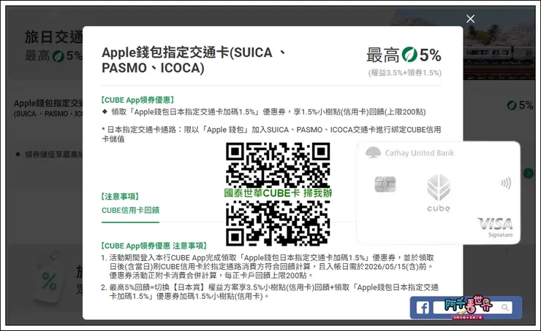The image size is (541, 331).
Task: Click the background leaf icon next to 旅日交通
Action: pos(58,56)
